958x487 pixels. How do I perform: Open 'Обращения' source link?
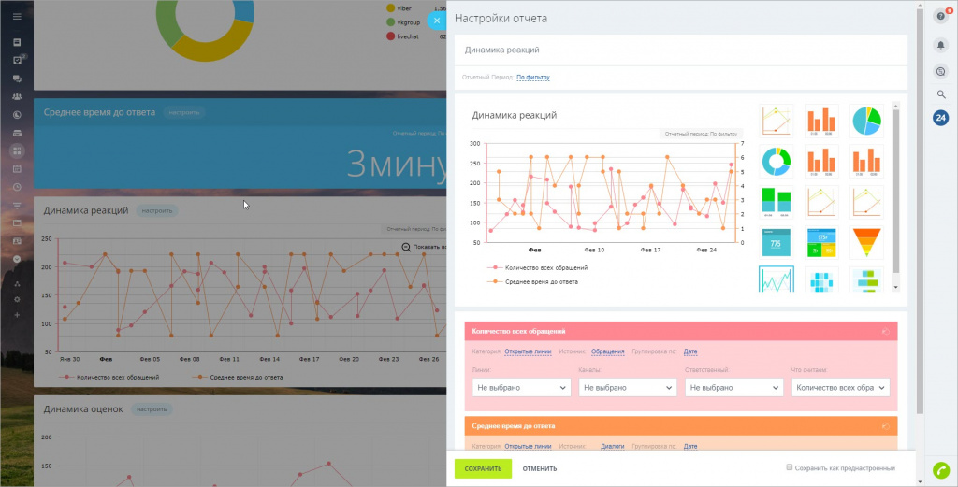[x=607, y=351]
